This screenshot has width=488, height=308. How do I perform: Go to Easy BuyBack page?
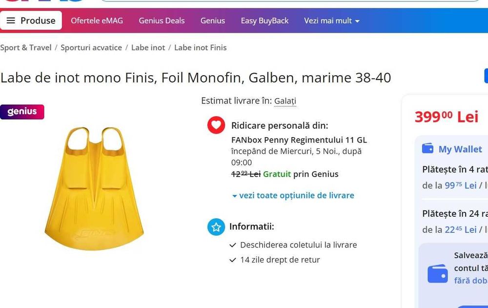264,21
